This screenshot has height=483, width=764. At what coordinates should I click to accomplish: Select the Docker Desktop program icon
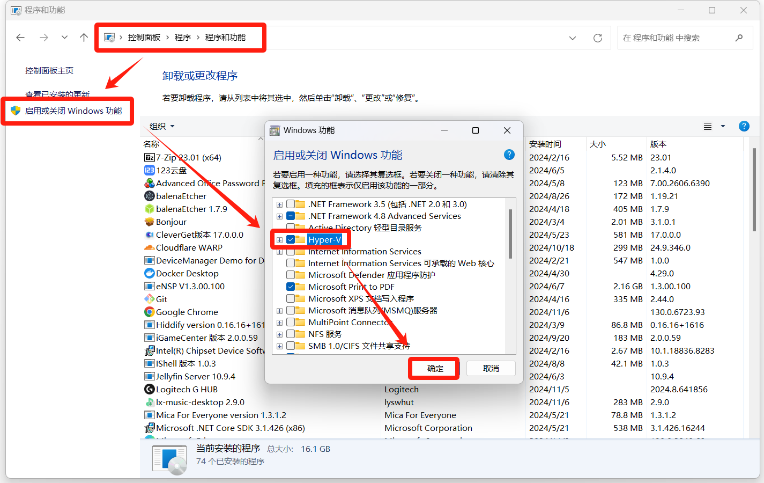click(150, 273)
